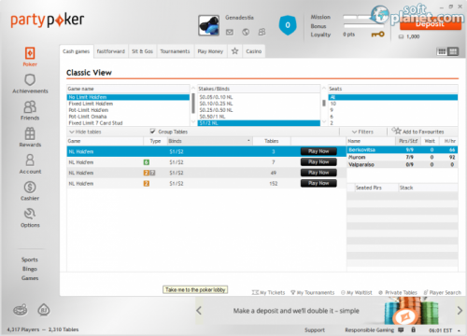Open the Tournaments tab
Image resolution: width=467 pixels, height=336 pixels.
tap(175, 51)
